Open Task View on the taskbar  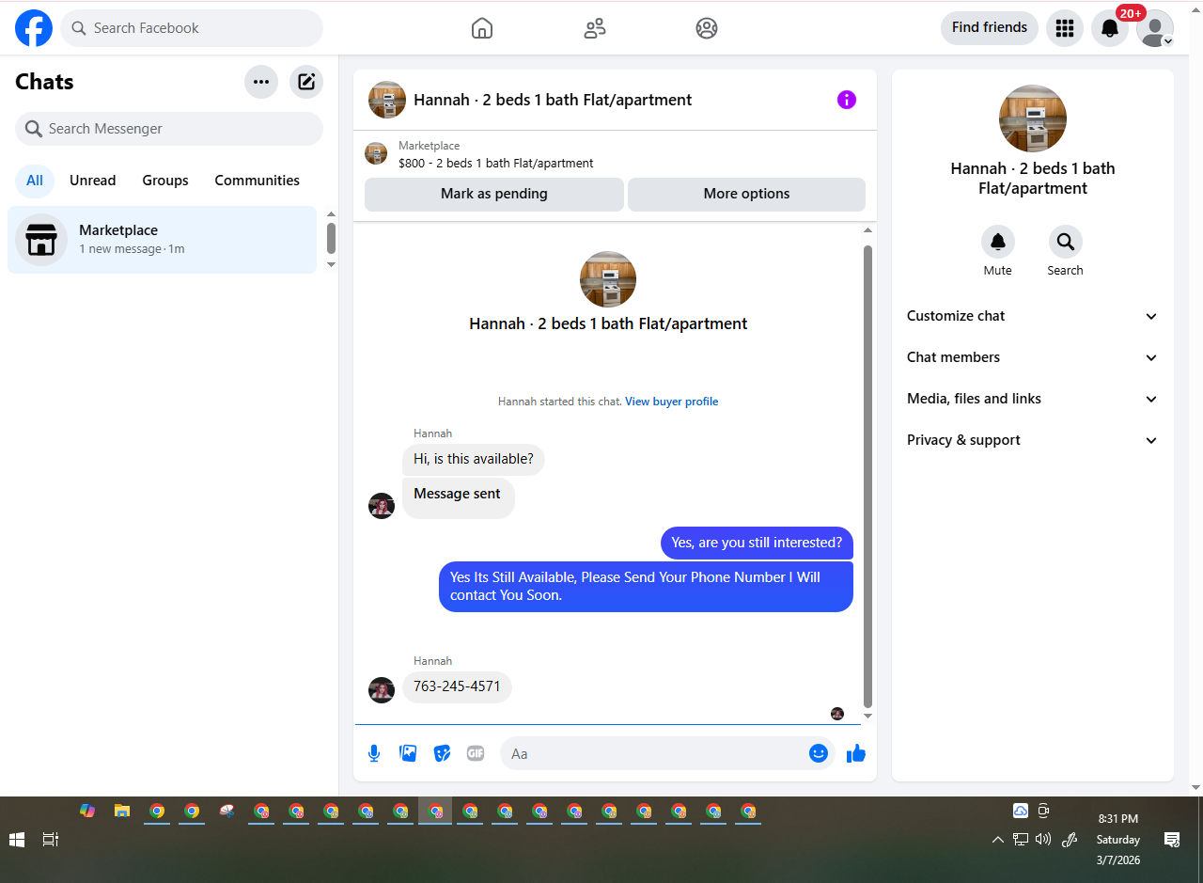coord(51,840)
